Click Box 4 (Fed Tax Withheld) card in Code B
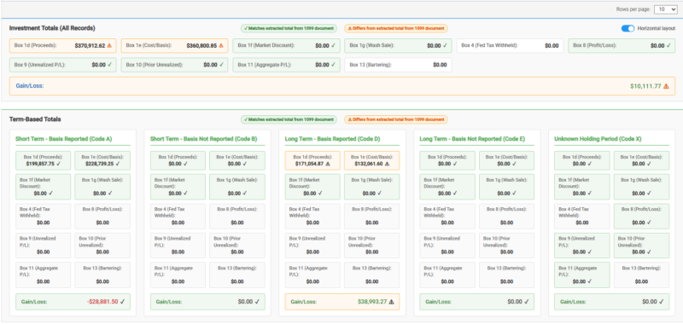This screenshot has width=683, height=324. pos(178,217)
